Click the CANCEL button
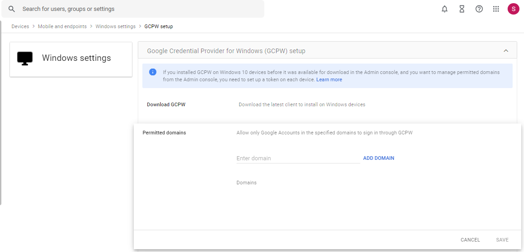 point(470,240)
